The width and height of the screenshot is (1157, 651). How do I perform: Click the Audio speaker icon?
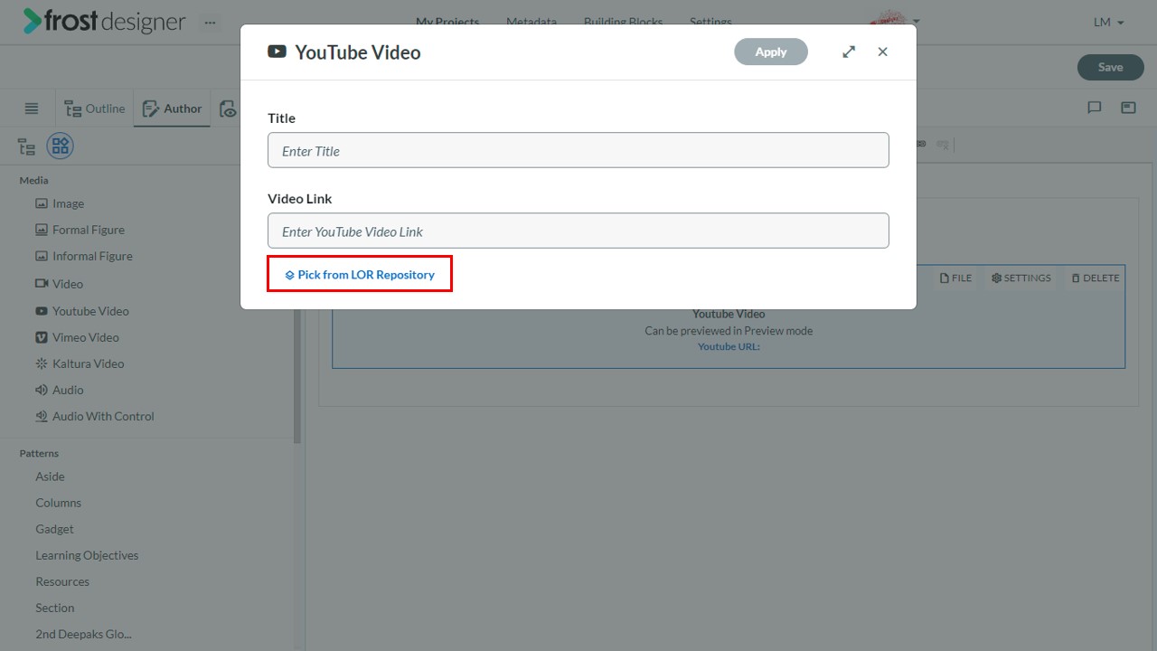click(x=41, y=390)
